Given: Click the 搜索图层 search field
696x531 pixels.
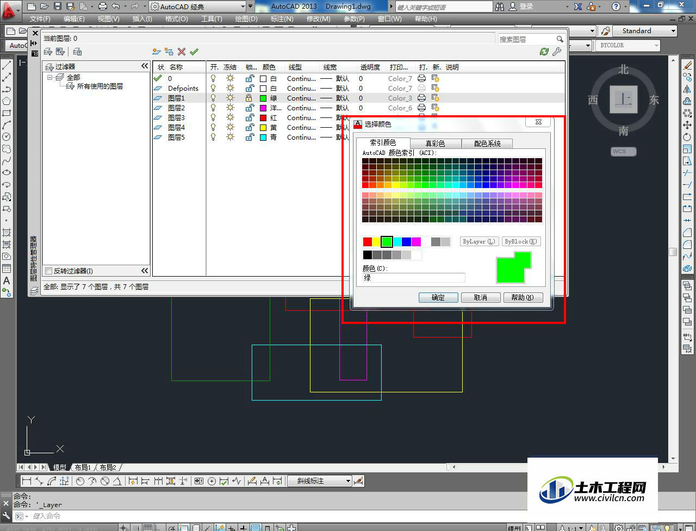Looking at the screenshot, I should 526,39.
